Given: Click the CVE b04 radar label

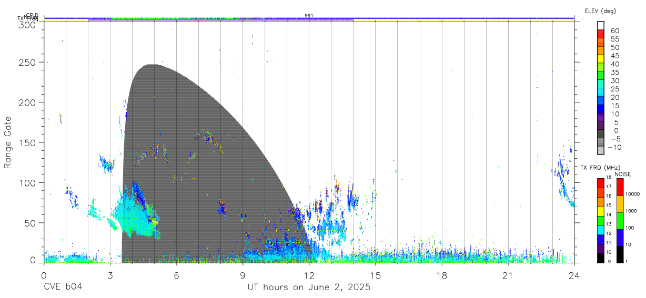Looking at the screenshot, I should pyautogui.click(x=63, y=287).
